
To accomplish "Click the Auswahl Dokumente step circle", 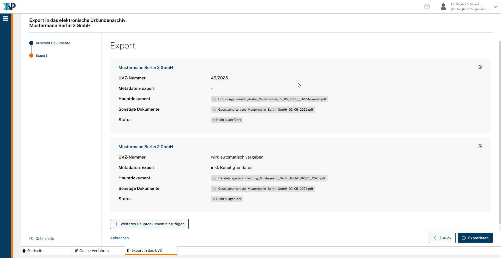I will pyautogui.click(x=31, y=43).
